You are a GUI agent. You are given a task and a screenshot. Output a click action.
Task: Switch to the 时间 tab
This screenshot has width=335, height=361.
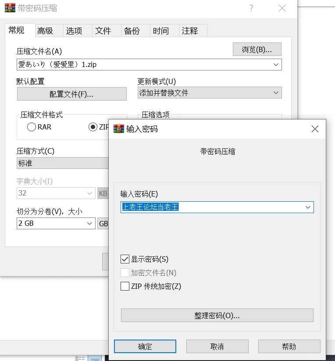(164, 31)
